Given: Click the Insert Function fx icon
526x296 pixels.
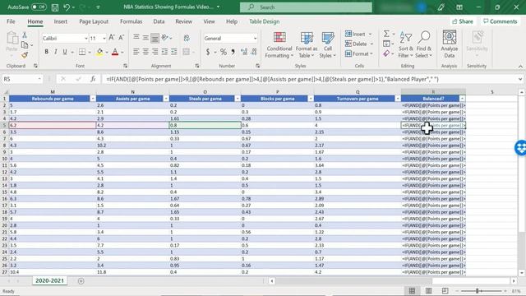Looking at the screenshot, I should pos(93,79).
